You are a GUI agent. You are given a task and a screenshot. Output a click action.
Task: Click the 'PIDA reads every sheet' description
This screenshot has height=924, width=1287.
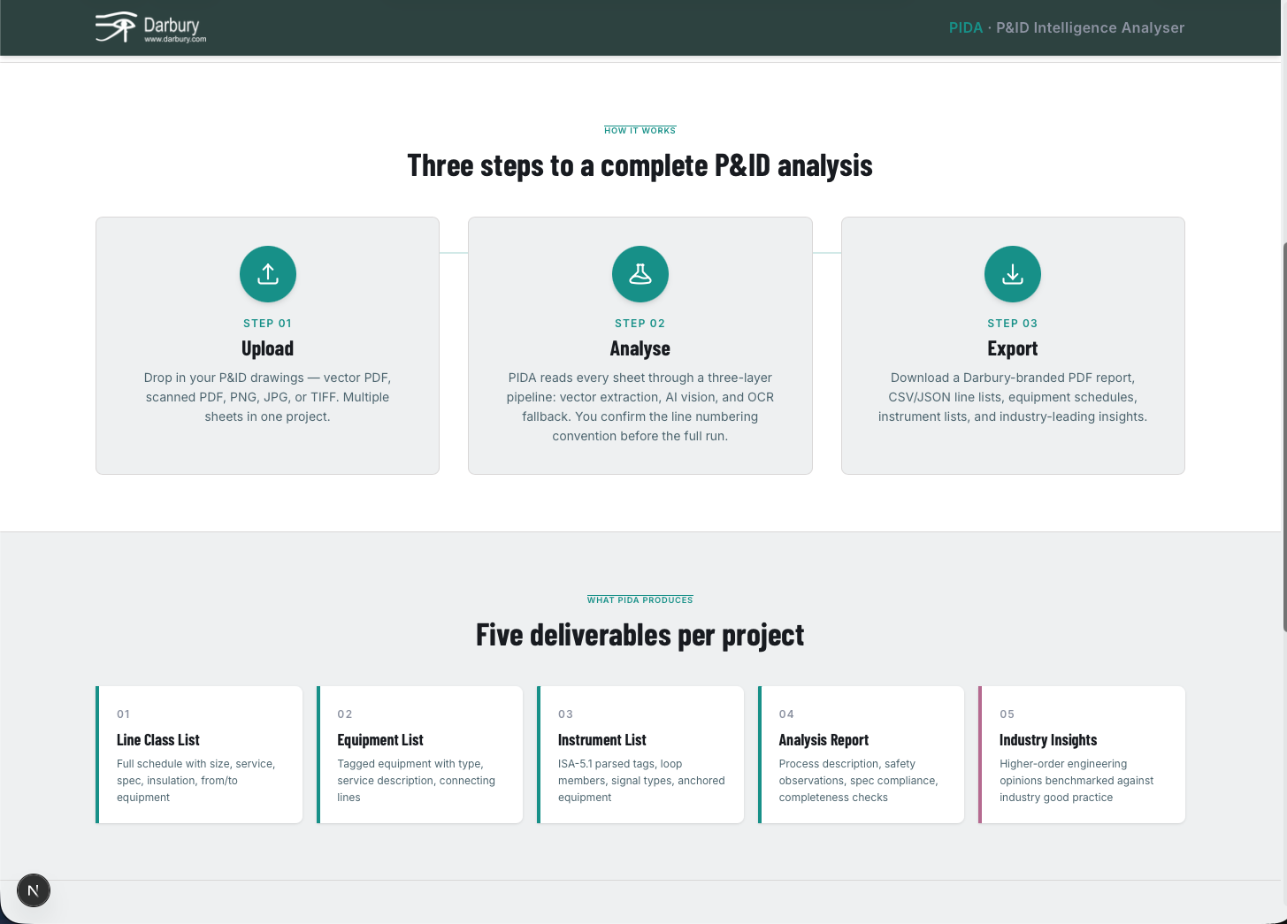pos(640,407)
